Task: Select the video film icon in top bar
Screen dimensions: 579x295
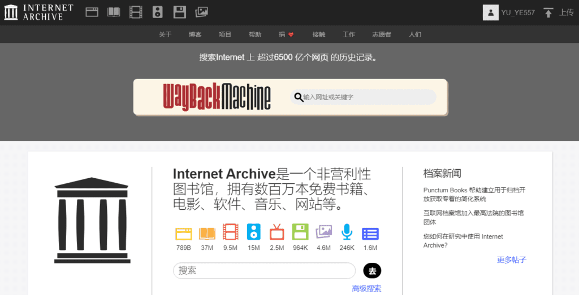Action: point(136,12)
